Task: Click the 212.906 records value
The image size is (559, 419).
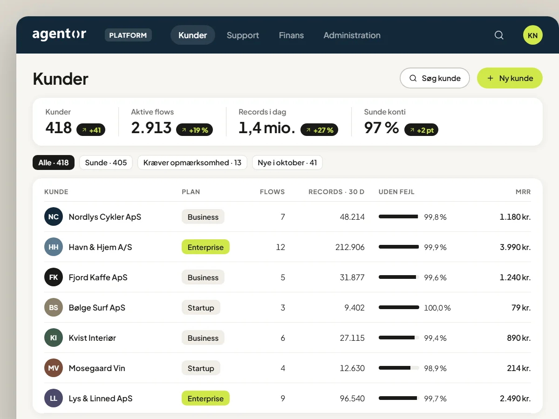Action: 350,247
